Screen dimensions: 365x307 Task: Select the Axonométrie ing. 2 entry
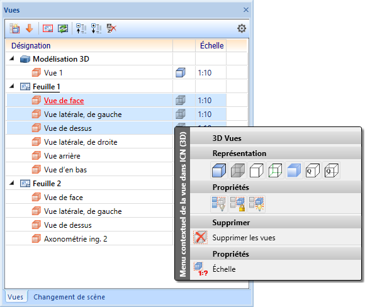point(76,239)
